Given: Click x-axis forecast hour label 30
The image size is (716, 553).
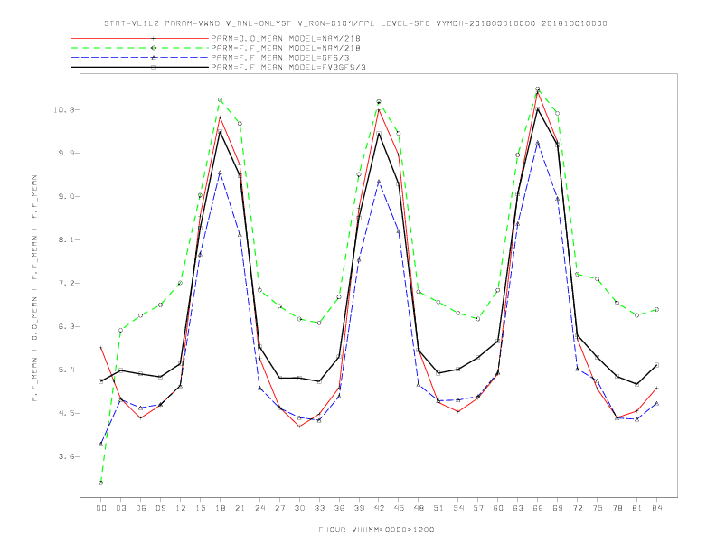Looking at the screenshot, I should pyautogui.click(x=299, y=508).
